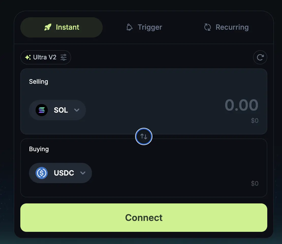
Task: Click the Solana token logo
Action: tap(42, 110)
